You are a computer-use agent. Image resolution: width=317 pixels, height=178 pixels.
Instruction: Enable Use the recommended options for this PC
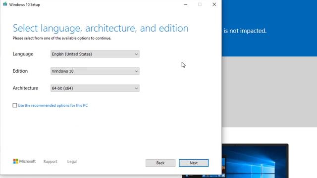pos(15,105)
